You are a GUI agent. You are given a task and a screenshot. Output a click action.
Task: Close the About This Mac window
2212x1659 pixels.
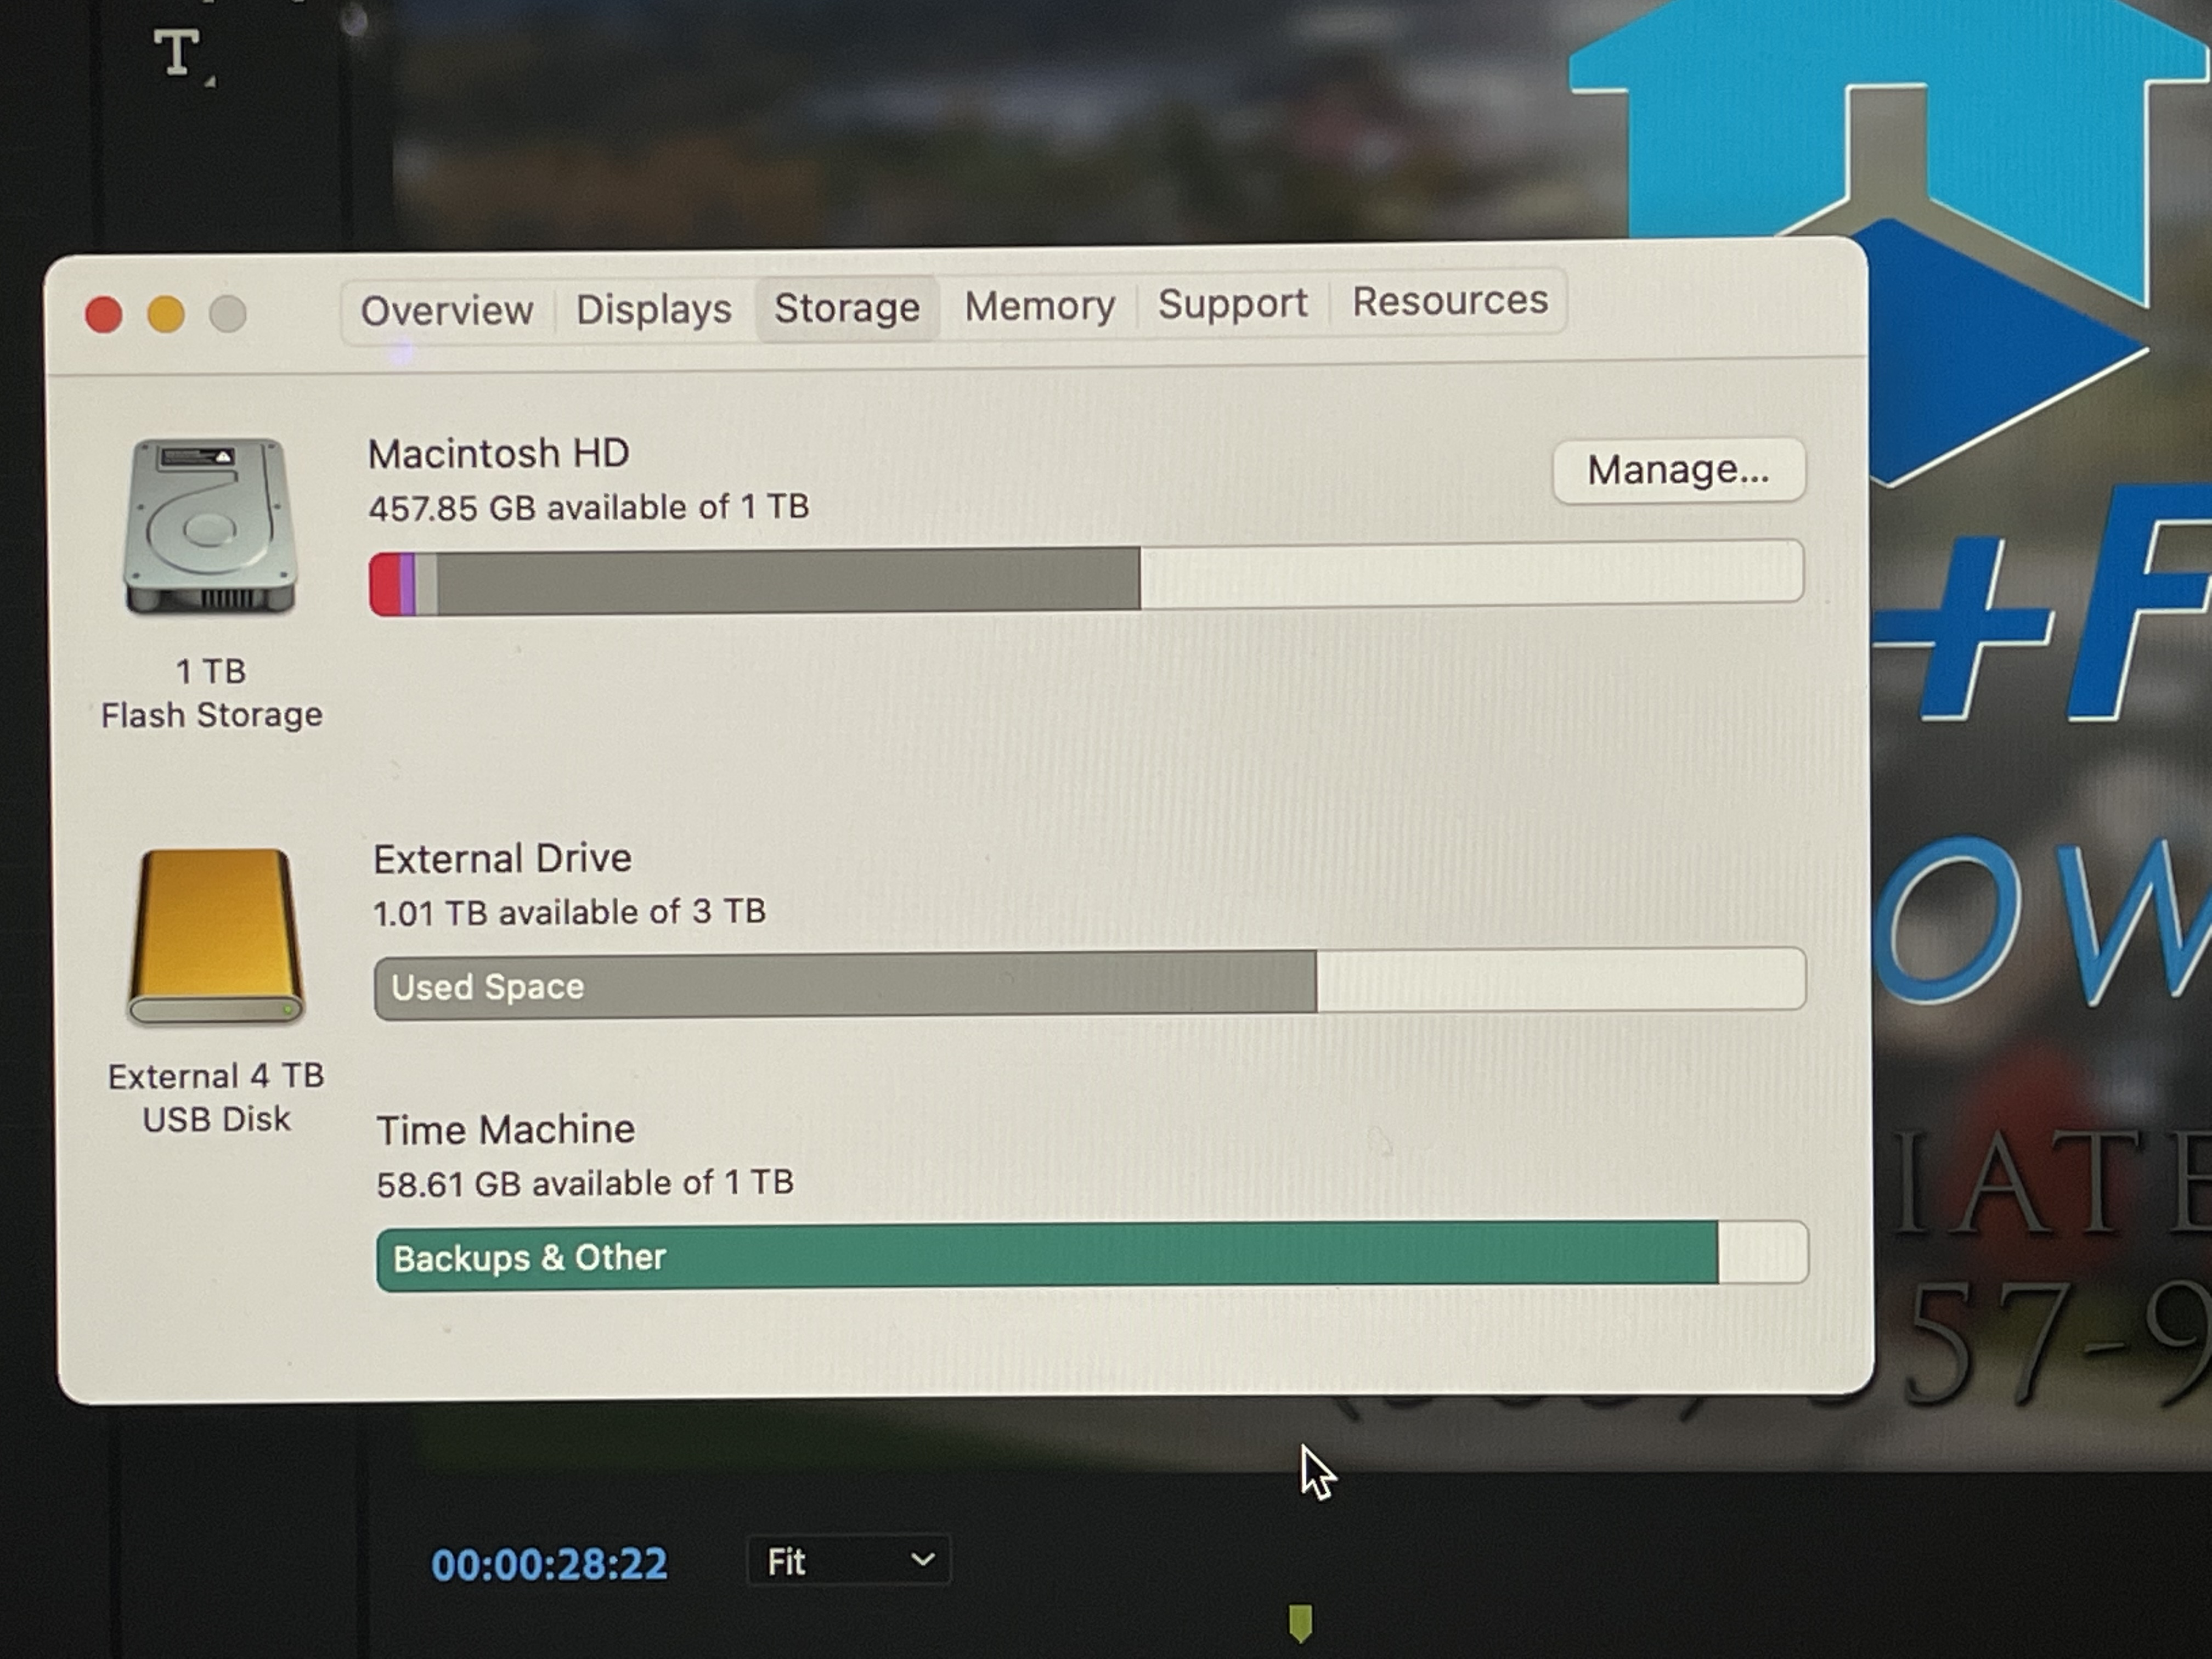(x=103, y=314)
